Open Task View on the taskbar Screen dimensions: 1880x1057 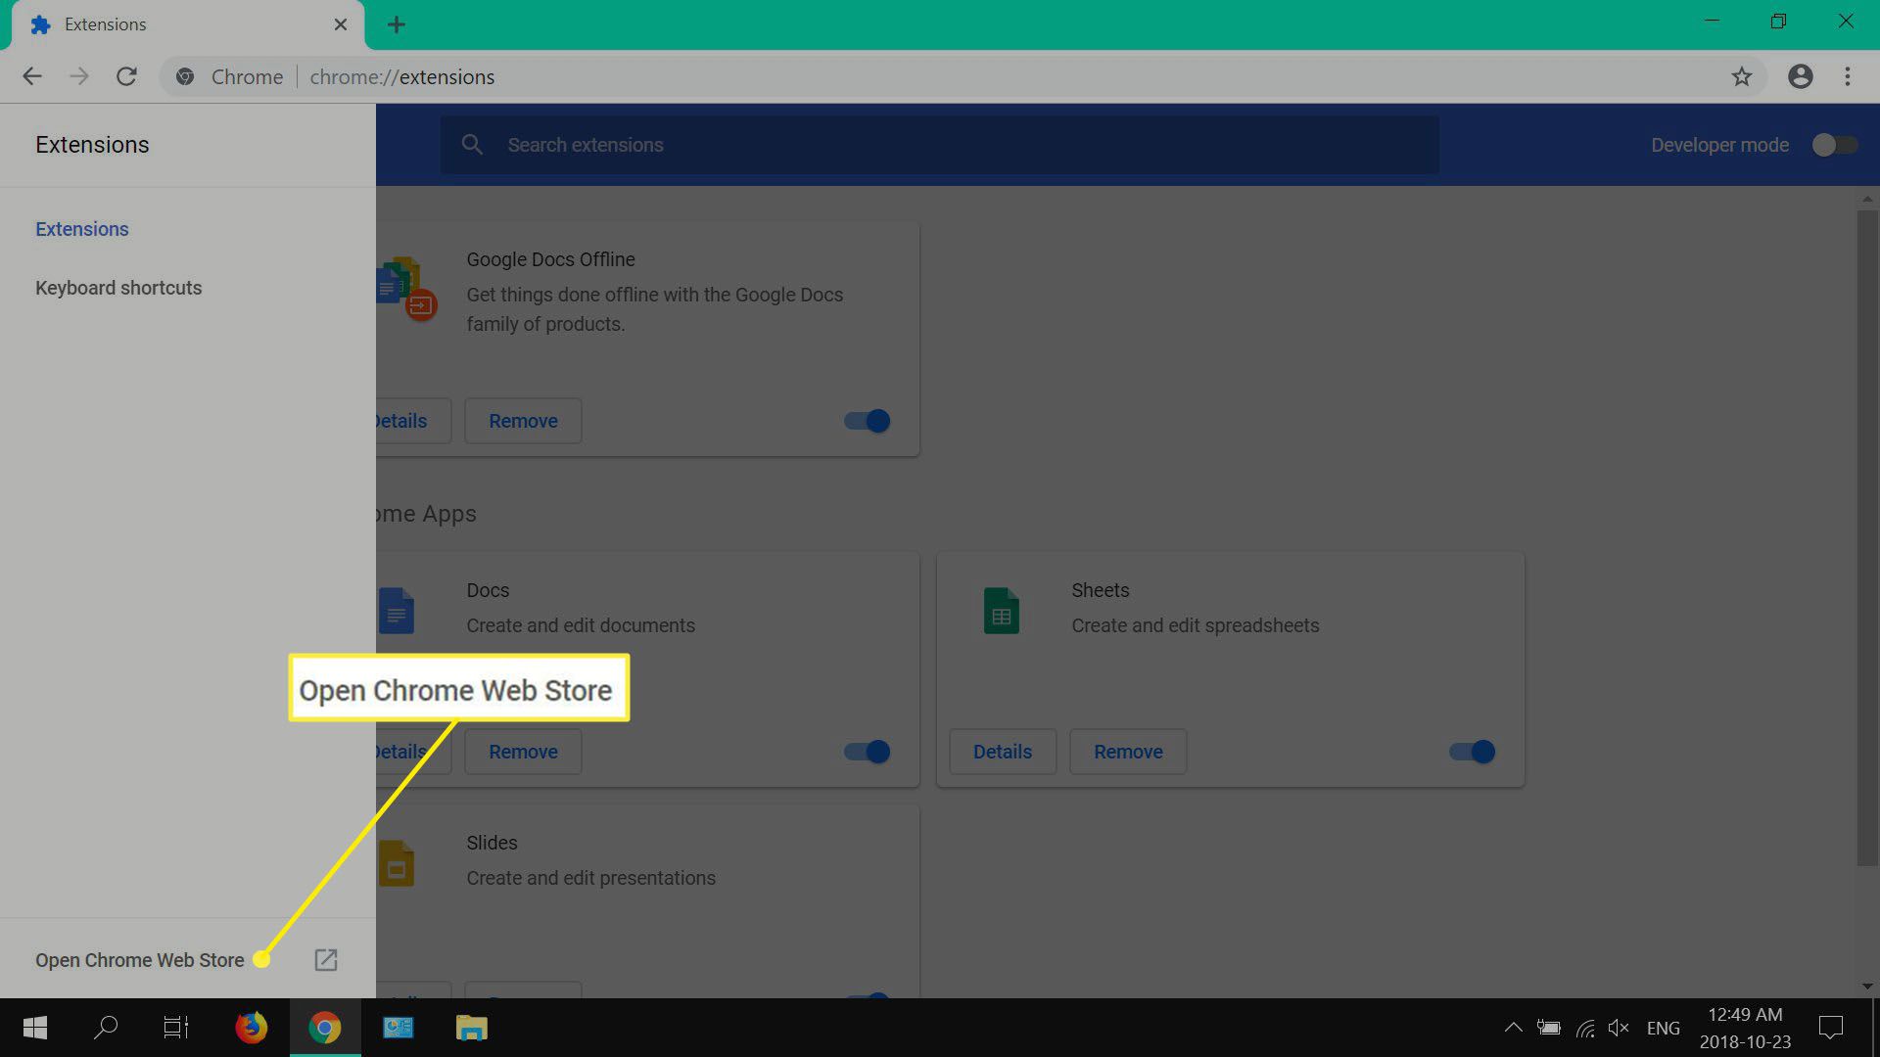pos(176,1028)
